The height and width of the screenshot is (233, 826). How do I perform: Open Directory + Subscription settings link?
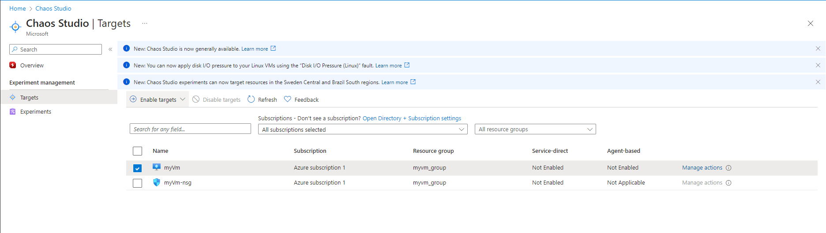tap(412, 118)
